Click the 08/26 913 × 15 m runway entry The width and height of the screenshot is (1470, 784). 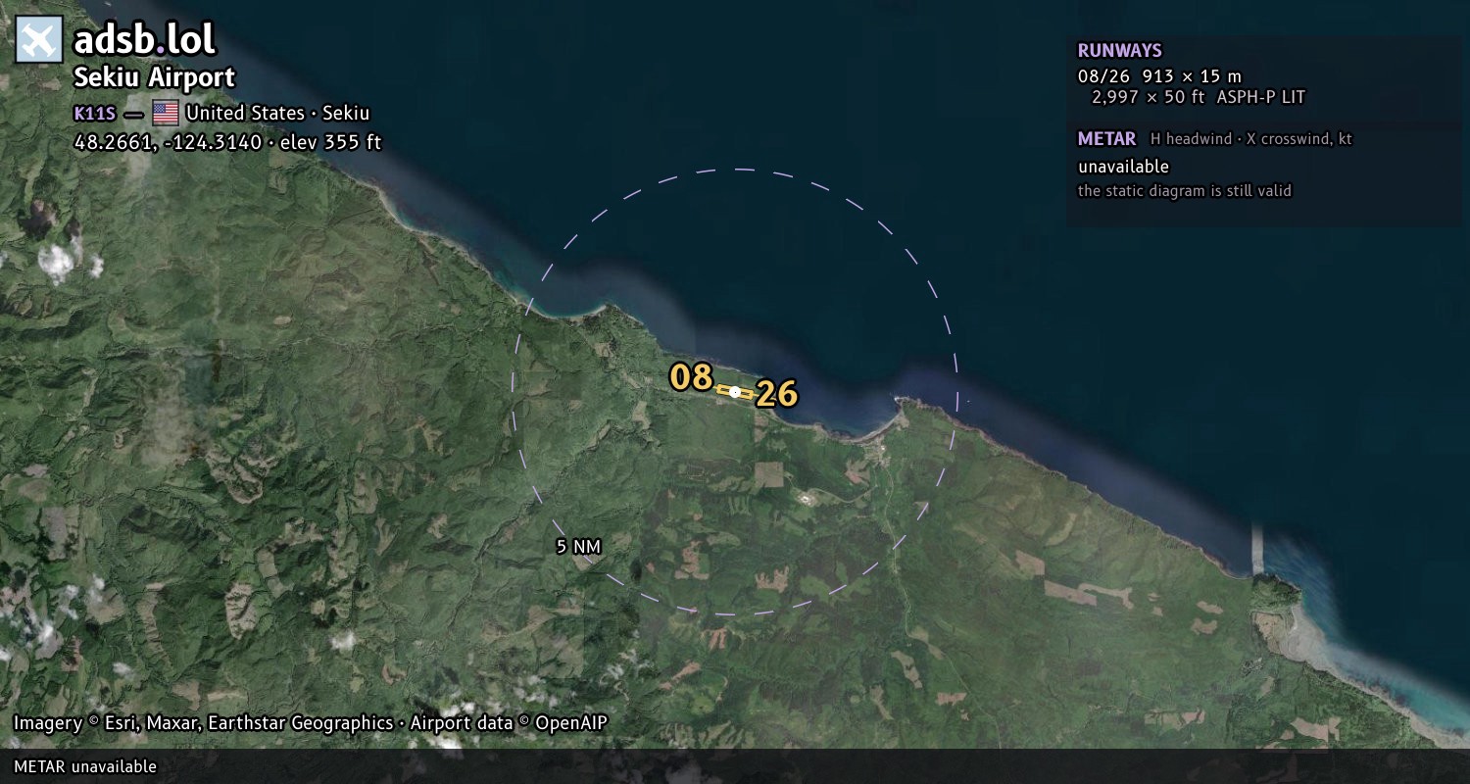click(x=1159, y=75)
